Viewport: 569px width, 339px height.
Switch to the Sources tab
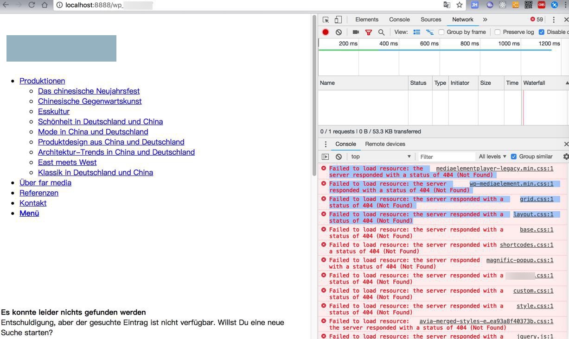(431, 19)
